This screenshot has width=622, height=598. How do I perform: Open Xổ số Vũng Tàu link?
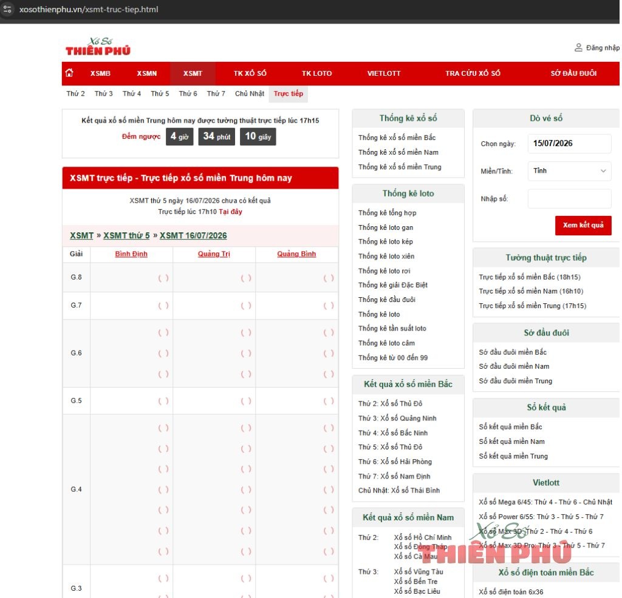(x=419, y=572)
